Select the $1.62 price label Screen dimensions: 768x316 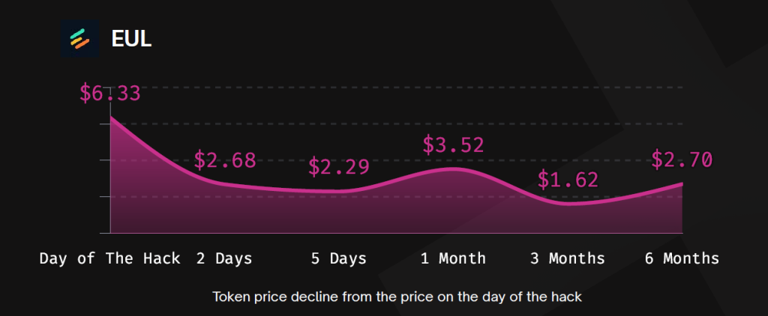tap(568, 180)
